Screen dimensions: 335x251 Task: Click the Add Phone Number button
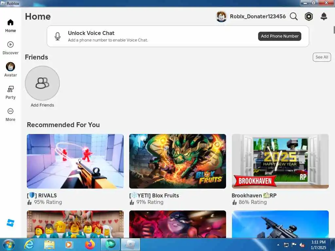point(280,36)
